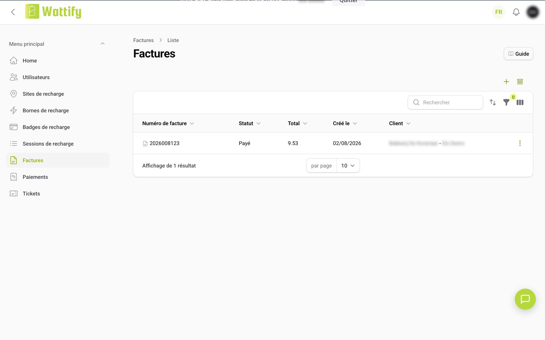The width and height of the screenshot is (545, 340).
Task: Focus the Rechercher search field
Action: coord(445,102)
